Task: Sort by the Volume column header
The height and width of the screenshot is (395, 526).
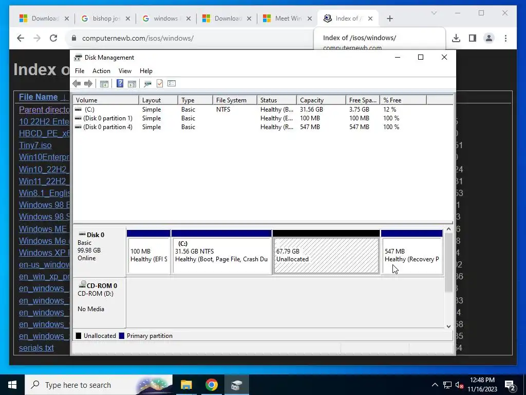Action: (x=106, y=100)
